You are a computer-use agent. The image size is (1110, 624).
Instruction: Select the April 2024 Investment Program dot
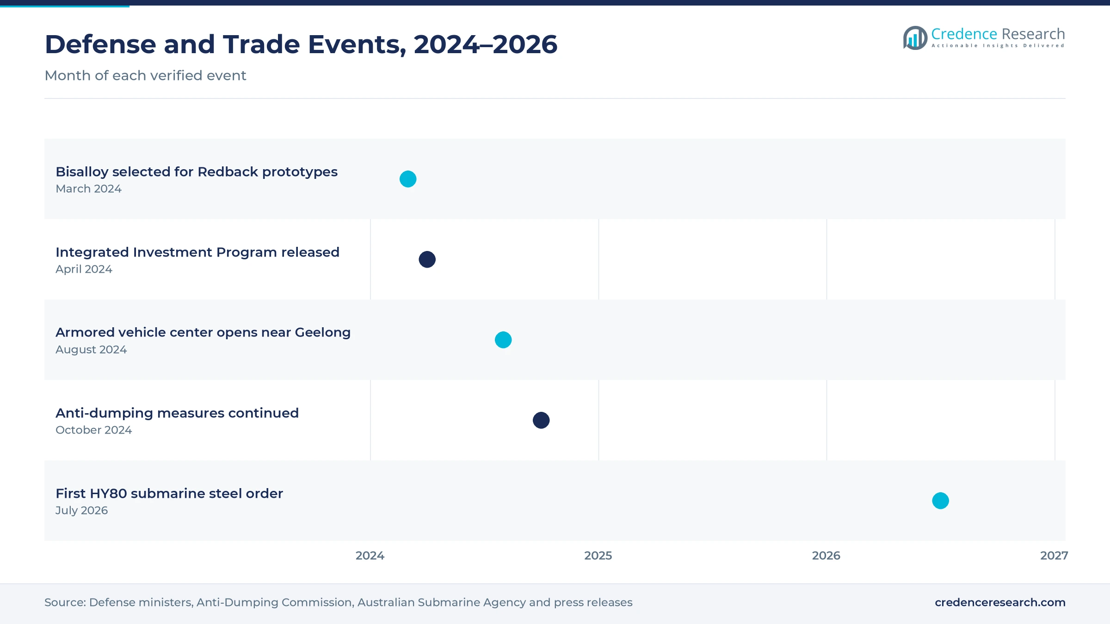[427, 259]
